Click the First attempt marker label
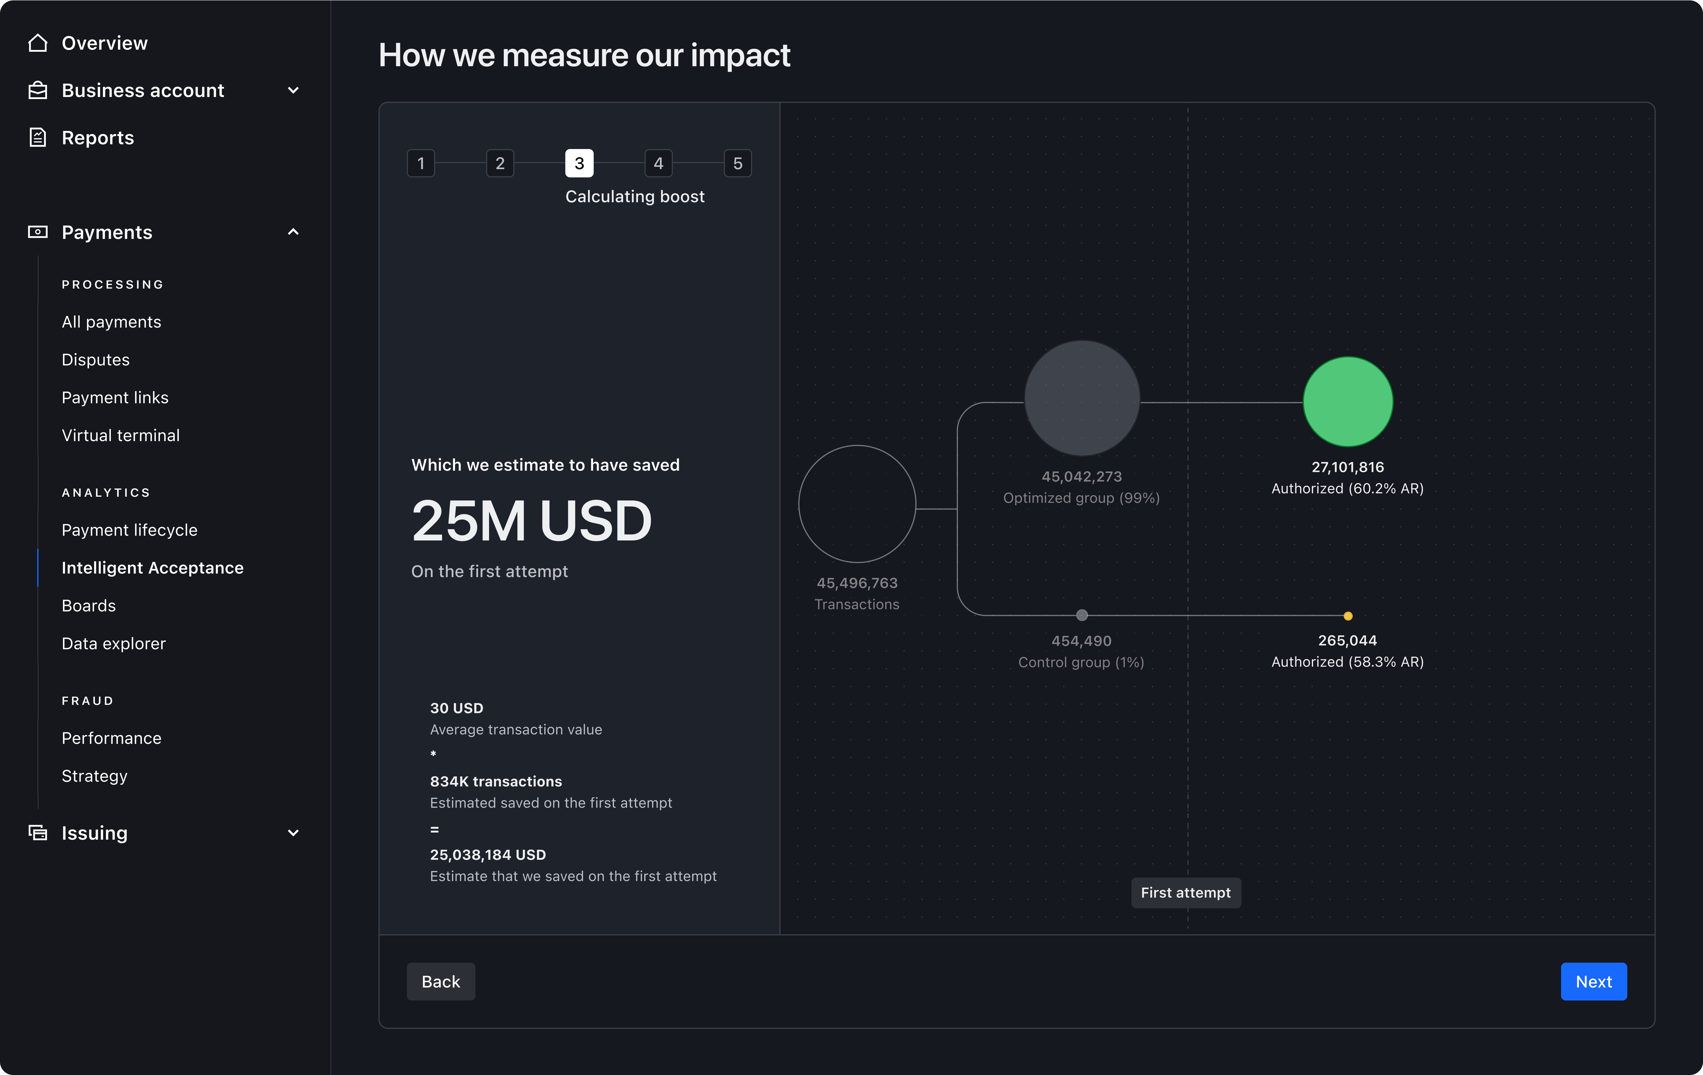Image resolution: width=1703 pixels, height=1075 pixels. point(1186,893)
